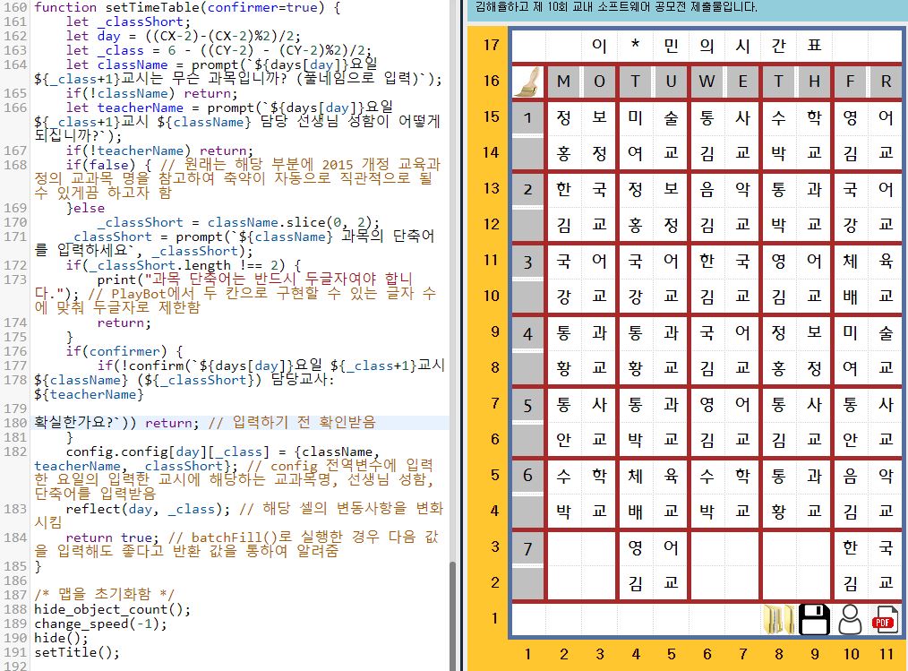This screenshot has height=671, width=908.
Task: Click Monday period 1 subject cell 정보
Action: click(x=581, y=117)
